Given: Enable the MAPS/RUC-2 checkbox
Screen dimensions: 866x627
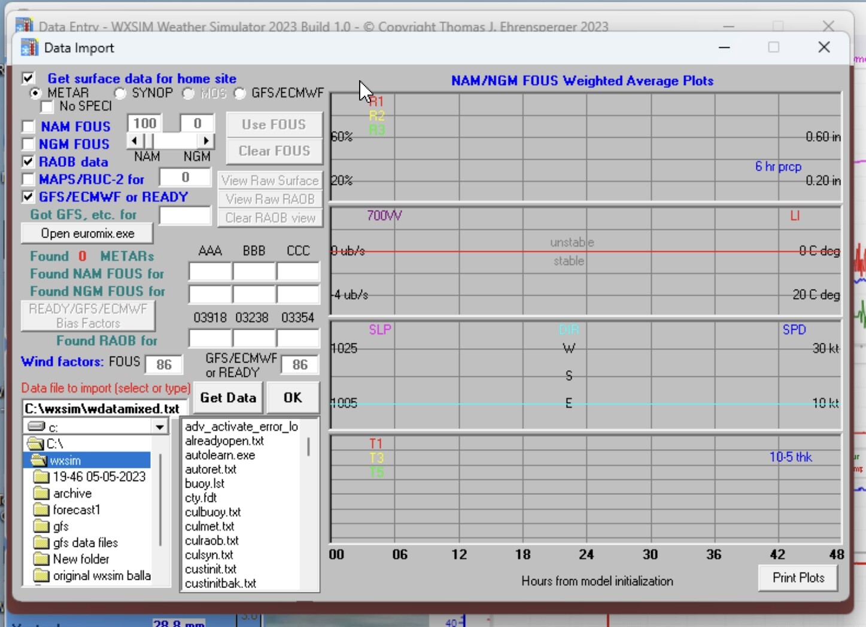Looking at the screenshot, I should click(x=28, y=179).
